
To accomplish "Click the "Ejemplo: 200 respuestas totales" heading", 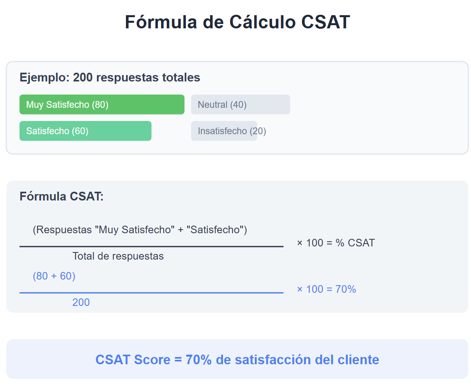I will point(110,77).
